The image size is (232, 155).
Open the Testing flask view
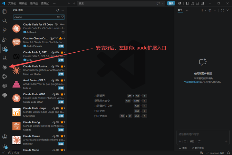coord(5,58)
